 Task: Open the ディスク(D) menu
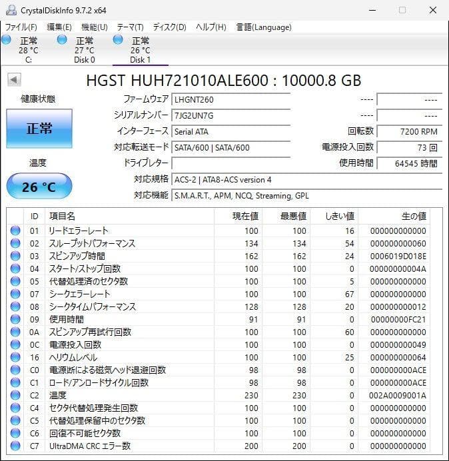(x=170, y=27)
